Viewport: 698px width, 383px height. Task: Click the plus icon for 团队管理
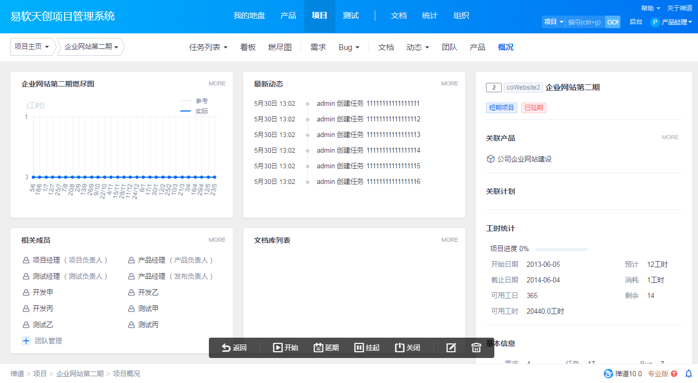point(26,341)
